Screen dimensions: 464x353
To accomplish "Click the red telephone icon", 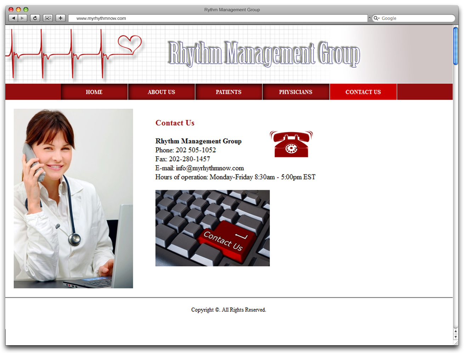I will 291,144.
